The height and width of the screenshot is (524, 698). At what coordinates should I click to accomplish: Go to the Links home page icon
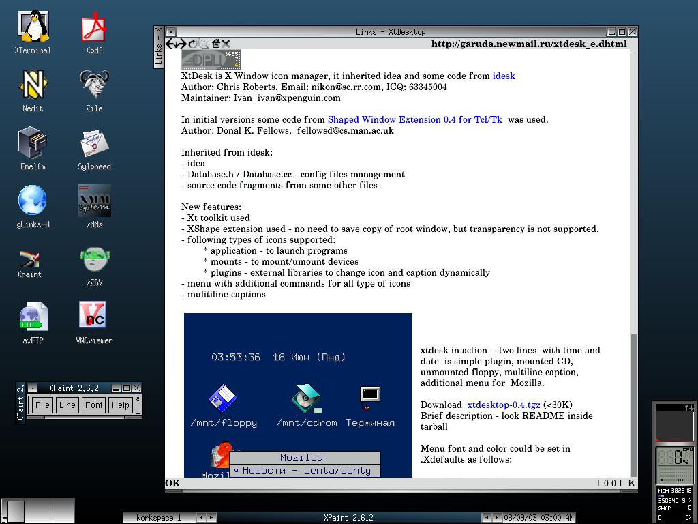click(x=216, y=44)
